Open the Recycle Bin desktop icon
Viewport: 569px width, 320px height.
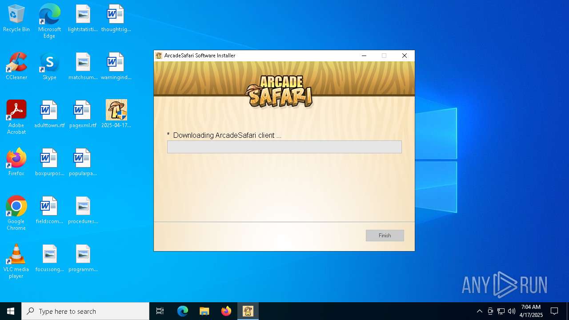click(x=16, y=19)
